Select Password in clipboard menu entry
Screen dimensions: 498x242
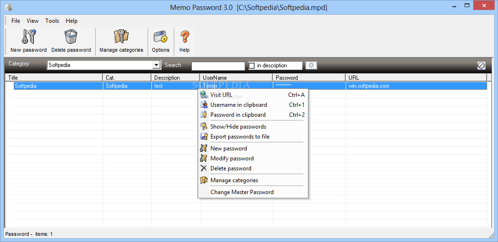(x=253, y=115)
